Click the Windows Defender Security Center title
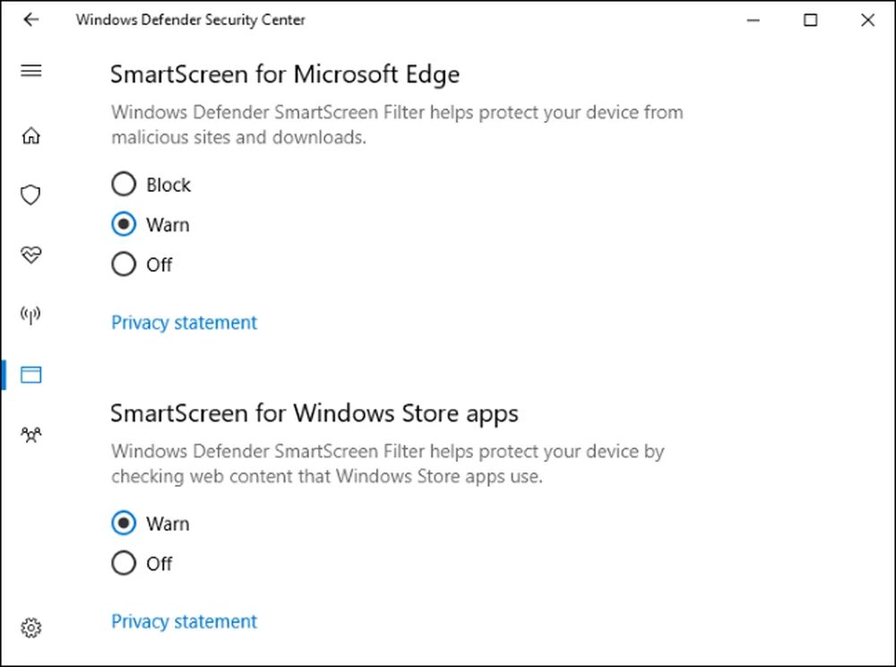This screenshot has height=667, width=896. coord(190,20)
